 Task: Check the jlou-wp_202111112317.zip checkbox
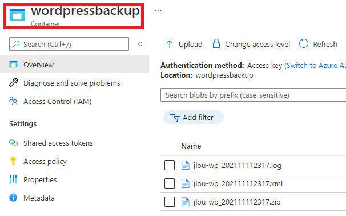(170, 202)
